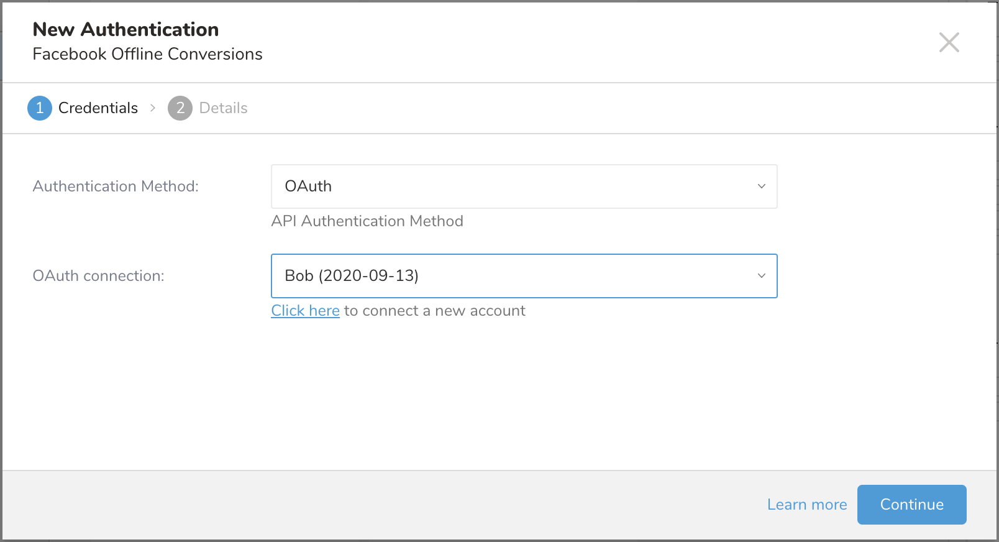This screenshot has height=542, width=999.
Task: Click the 'Authentication Method:' field label
Action: 116,186
